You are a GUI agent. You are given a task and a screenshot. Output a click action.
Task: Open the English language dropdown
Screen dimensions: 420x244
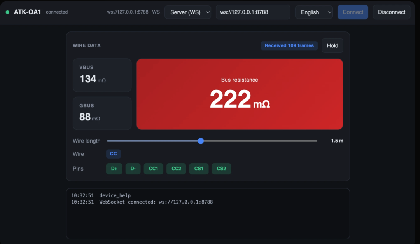coord(314,12)
